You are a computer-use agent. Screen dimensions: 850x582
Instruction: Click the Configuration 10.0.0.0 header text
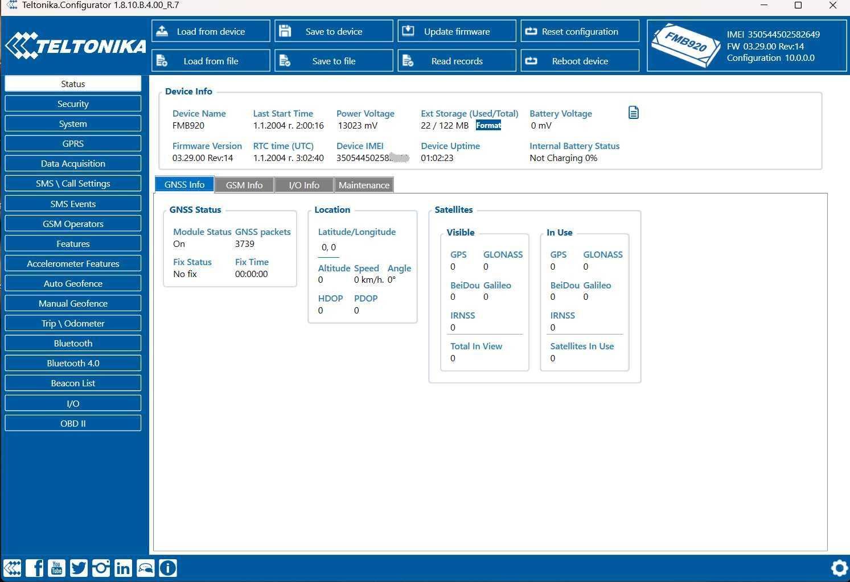771,57
